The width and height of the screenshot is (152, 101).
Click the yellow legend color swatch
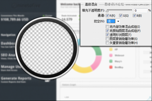pos(111,49)
